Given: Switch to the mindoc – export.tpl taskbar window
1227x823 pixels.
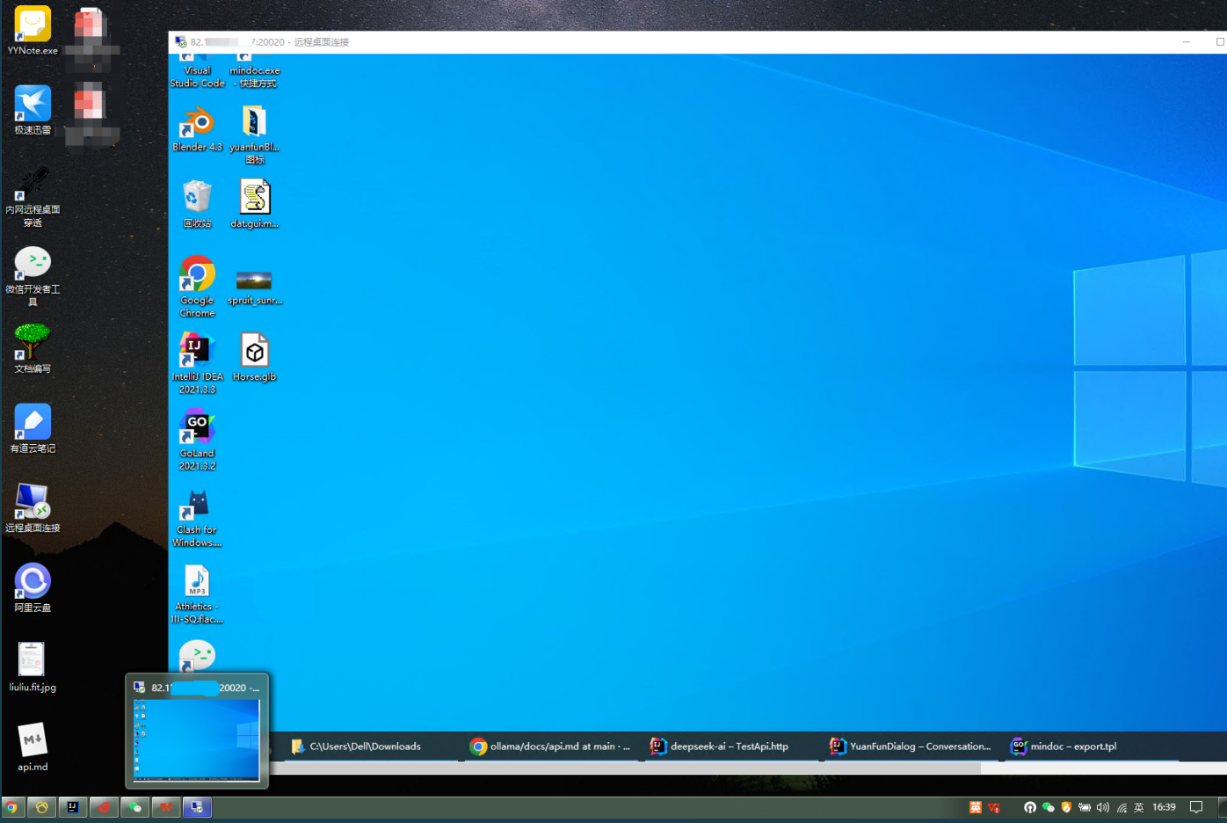Looking at the screenshot, I should pos(1064,747).
